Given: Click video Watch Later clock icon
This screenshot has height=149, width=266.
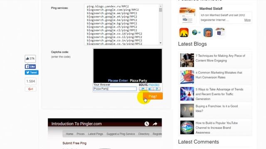Looking at the screenshot, I should coord(147,124).
